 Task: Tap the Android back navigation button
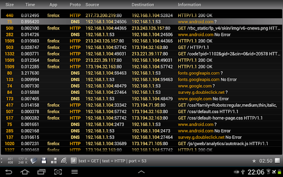8,172
